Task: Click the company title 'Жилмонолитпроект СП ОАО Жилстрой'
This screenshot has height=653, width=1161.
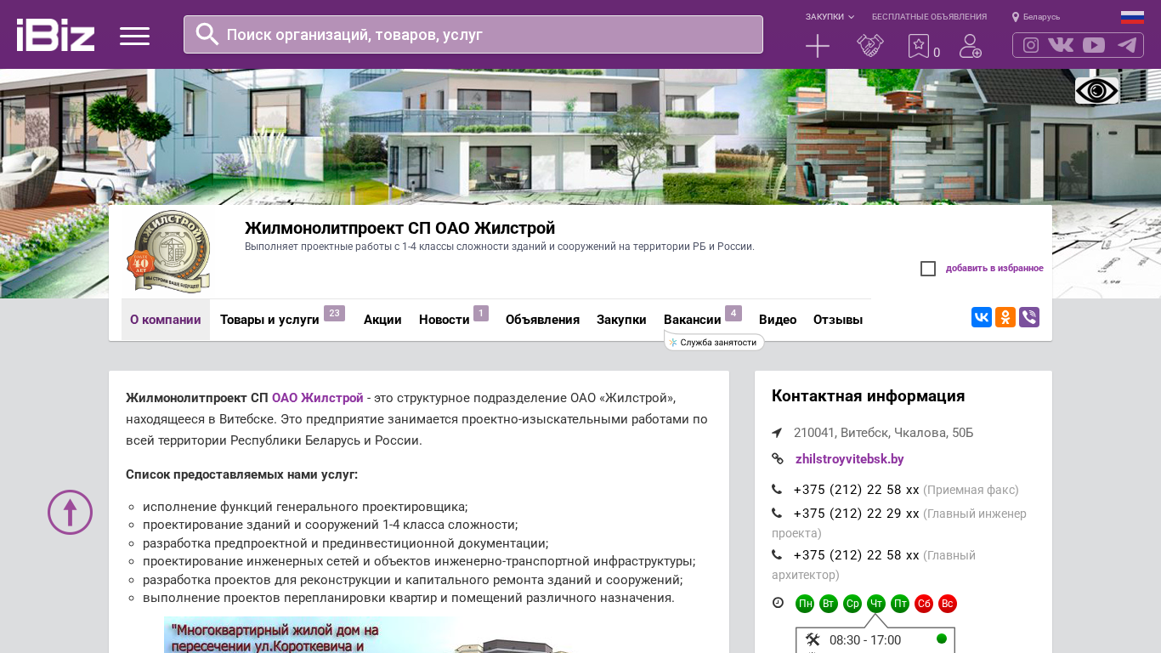Action: coord(399,228)
